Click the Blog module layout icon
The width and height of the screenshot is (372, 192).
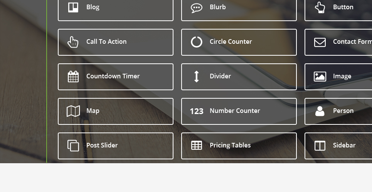click(x=73, y=7)
